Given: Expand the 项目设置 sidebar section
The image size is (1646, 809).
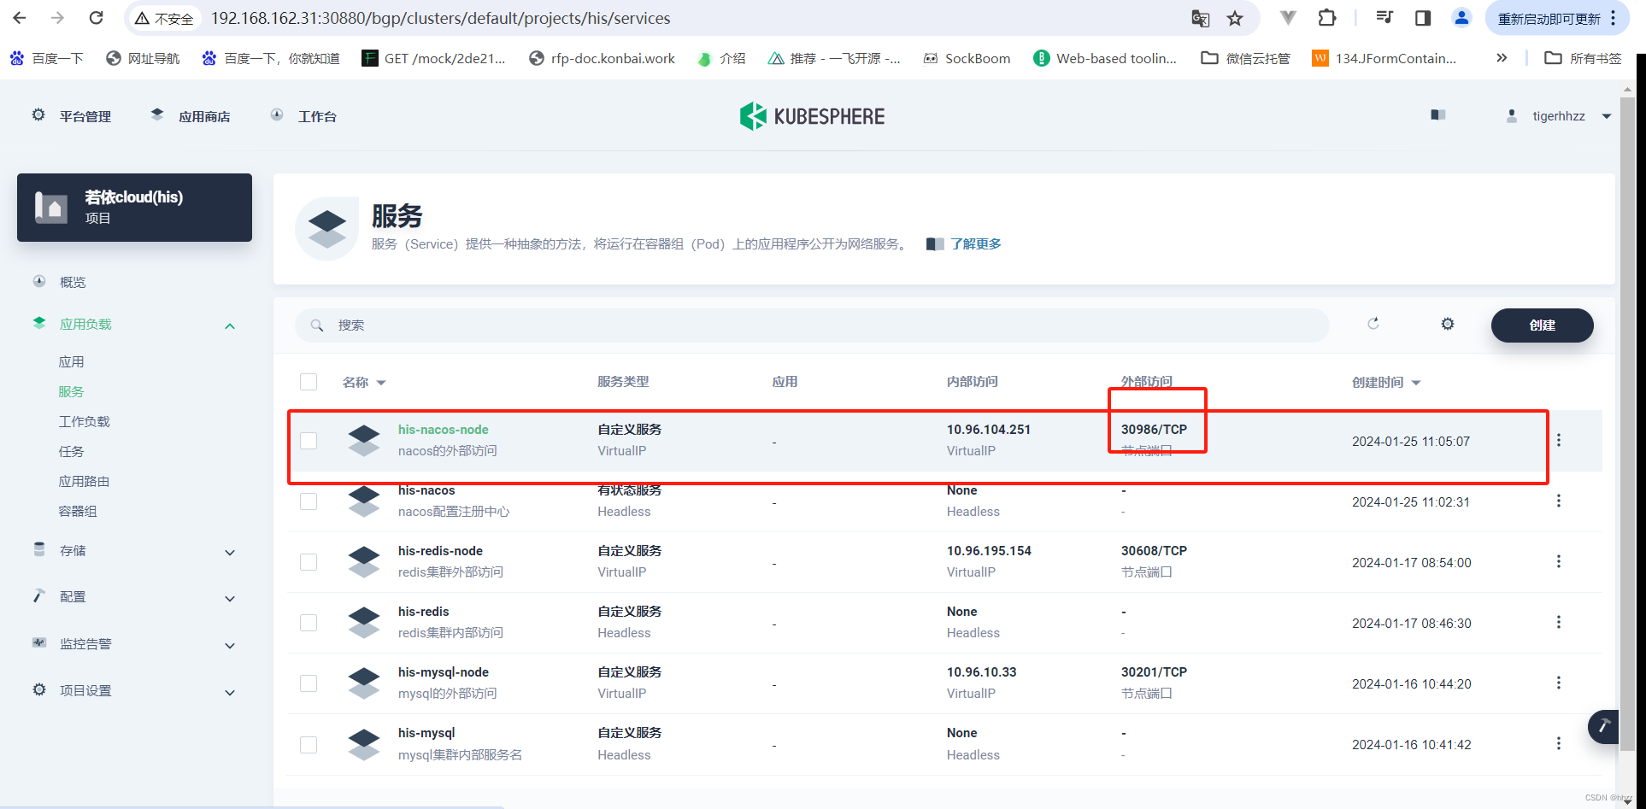Looking at the screenshot, I should click(230, 693).
